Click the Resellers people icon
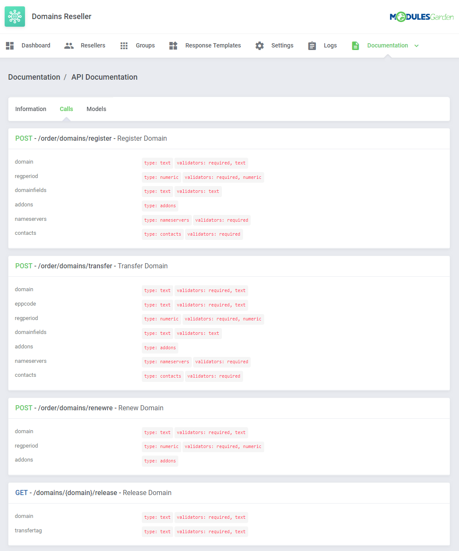Screen dimensions: 459x551 [x=69, y=46]
